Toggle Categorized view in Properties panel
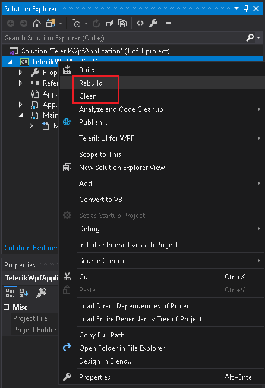 (10, 293)
